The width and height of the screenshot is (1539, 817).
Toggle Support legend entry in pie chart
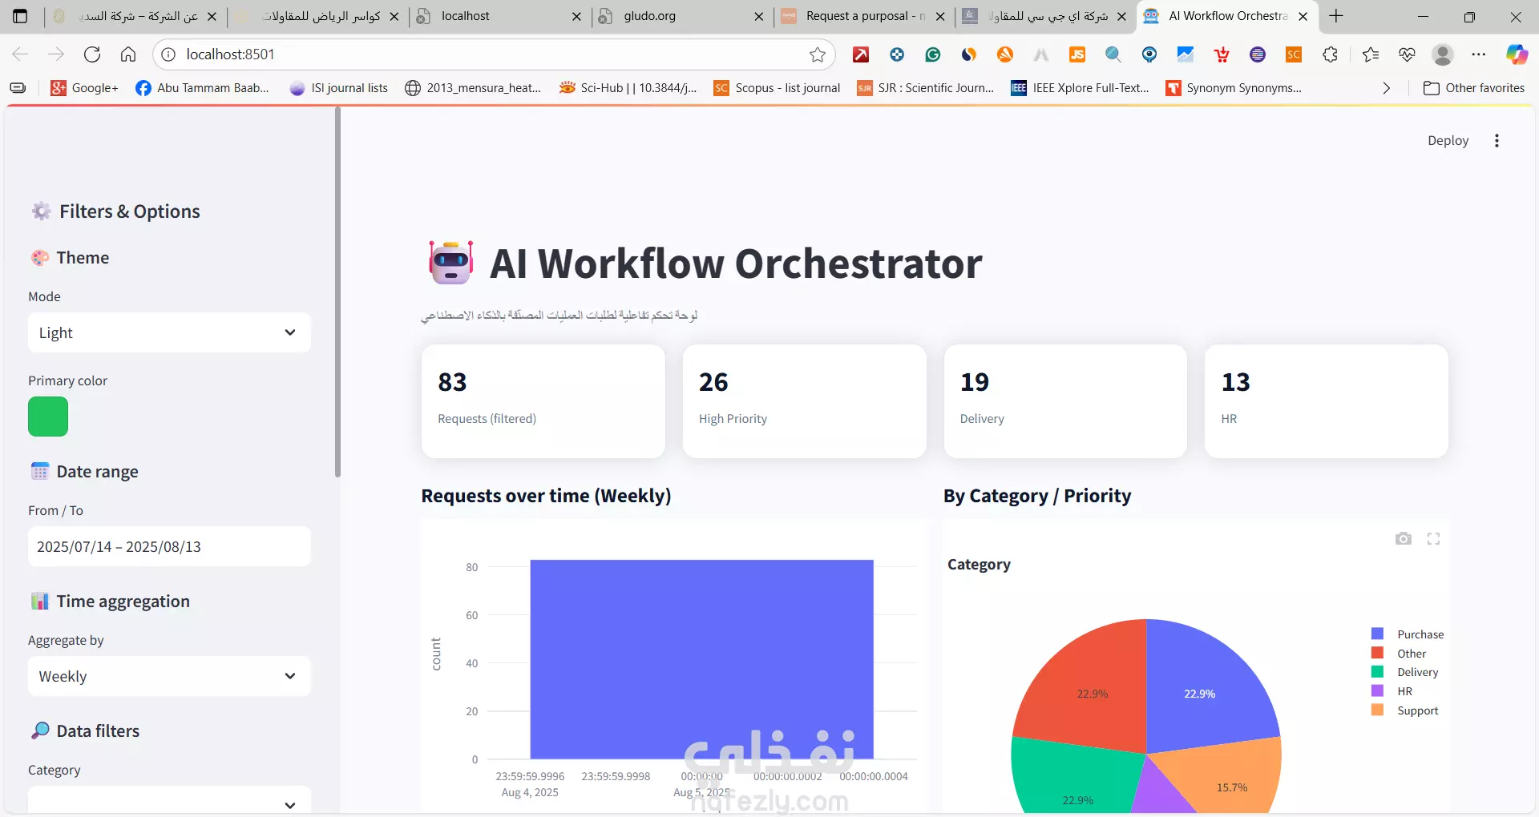click(1405, 710)
